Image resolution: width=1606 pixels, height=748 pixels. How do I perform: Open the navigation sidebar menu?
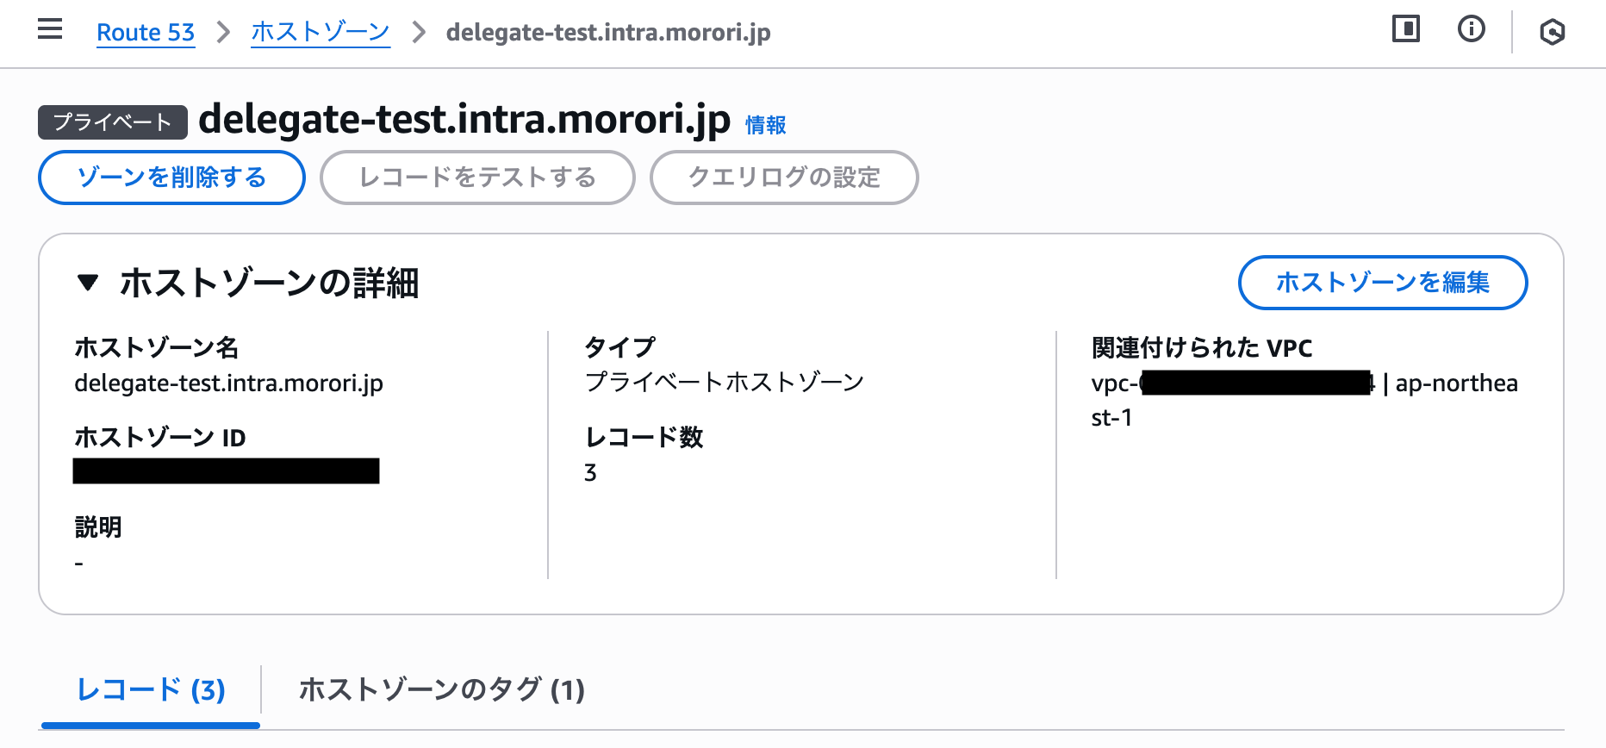tap(49, 28)
